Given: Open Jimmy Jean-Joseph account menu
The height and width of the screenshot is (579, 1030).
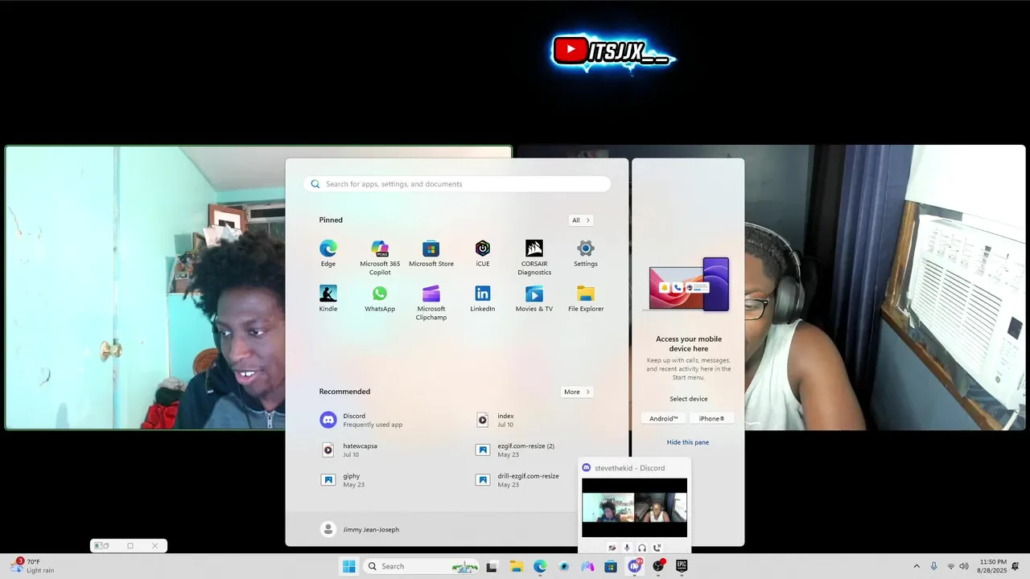Looking at the screenshot, I should 360,529.
